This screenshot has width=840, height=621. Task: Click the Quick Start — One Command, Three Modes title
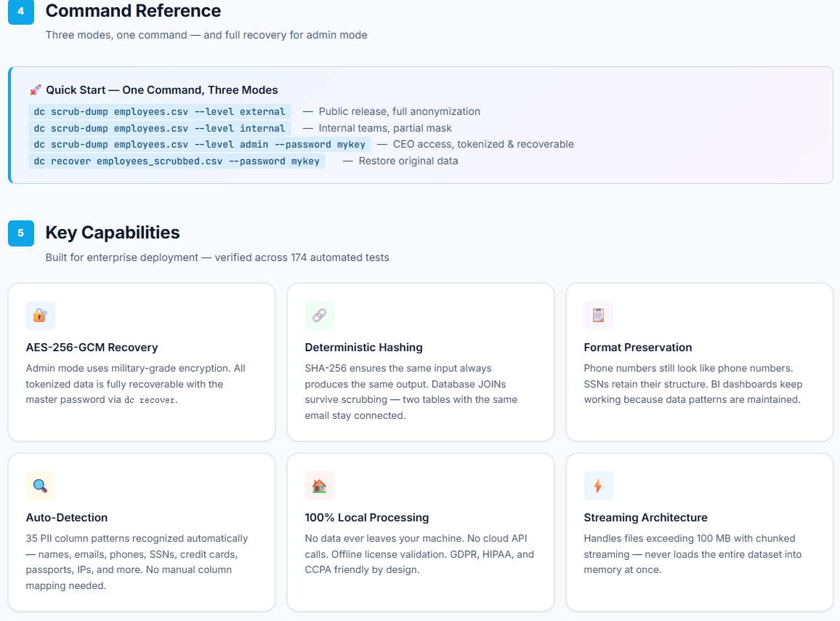coord(162,90)
